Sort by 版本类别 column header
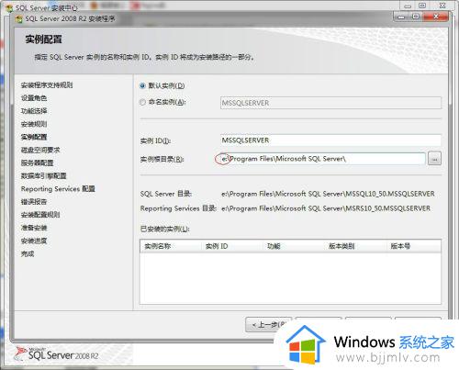459x370 pixels. (x=354, y=246)
